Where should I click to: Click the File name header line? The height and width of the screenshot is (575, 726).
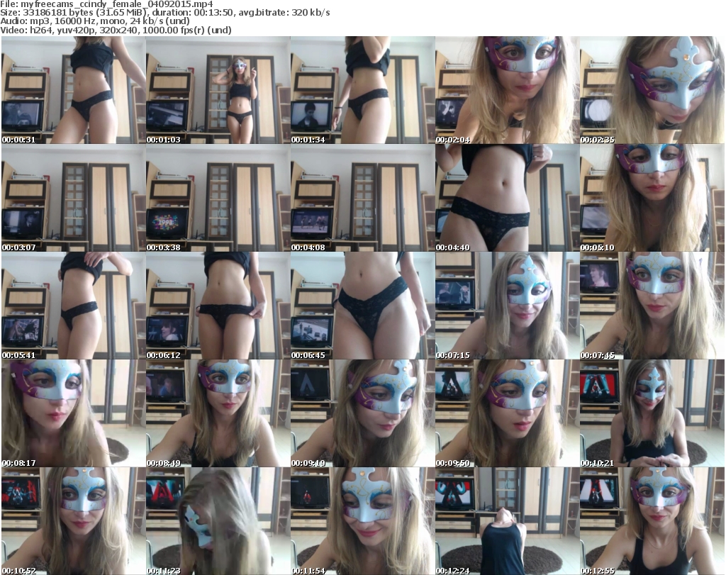tap(106, 4)
